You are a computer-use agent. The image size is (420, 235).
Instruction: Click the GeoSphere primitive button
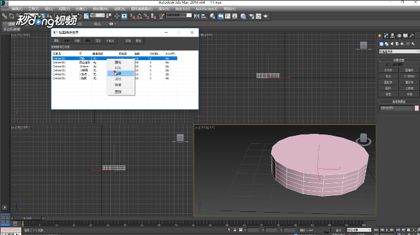[409, 76]
